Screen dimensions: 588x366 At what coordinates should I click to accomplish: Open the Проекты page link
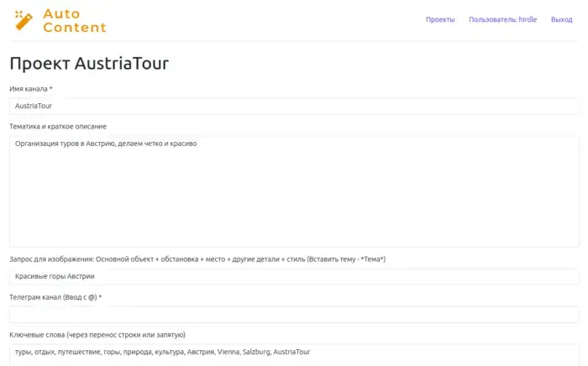[x=440, y=19]
